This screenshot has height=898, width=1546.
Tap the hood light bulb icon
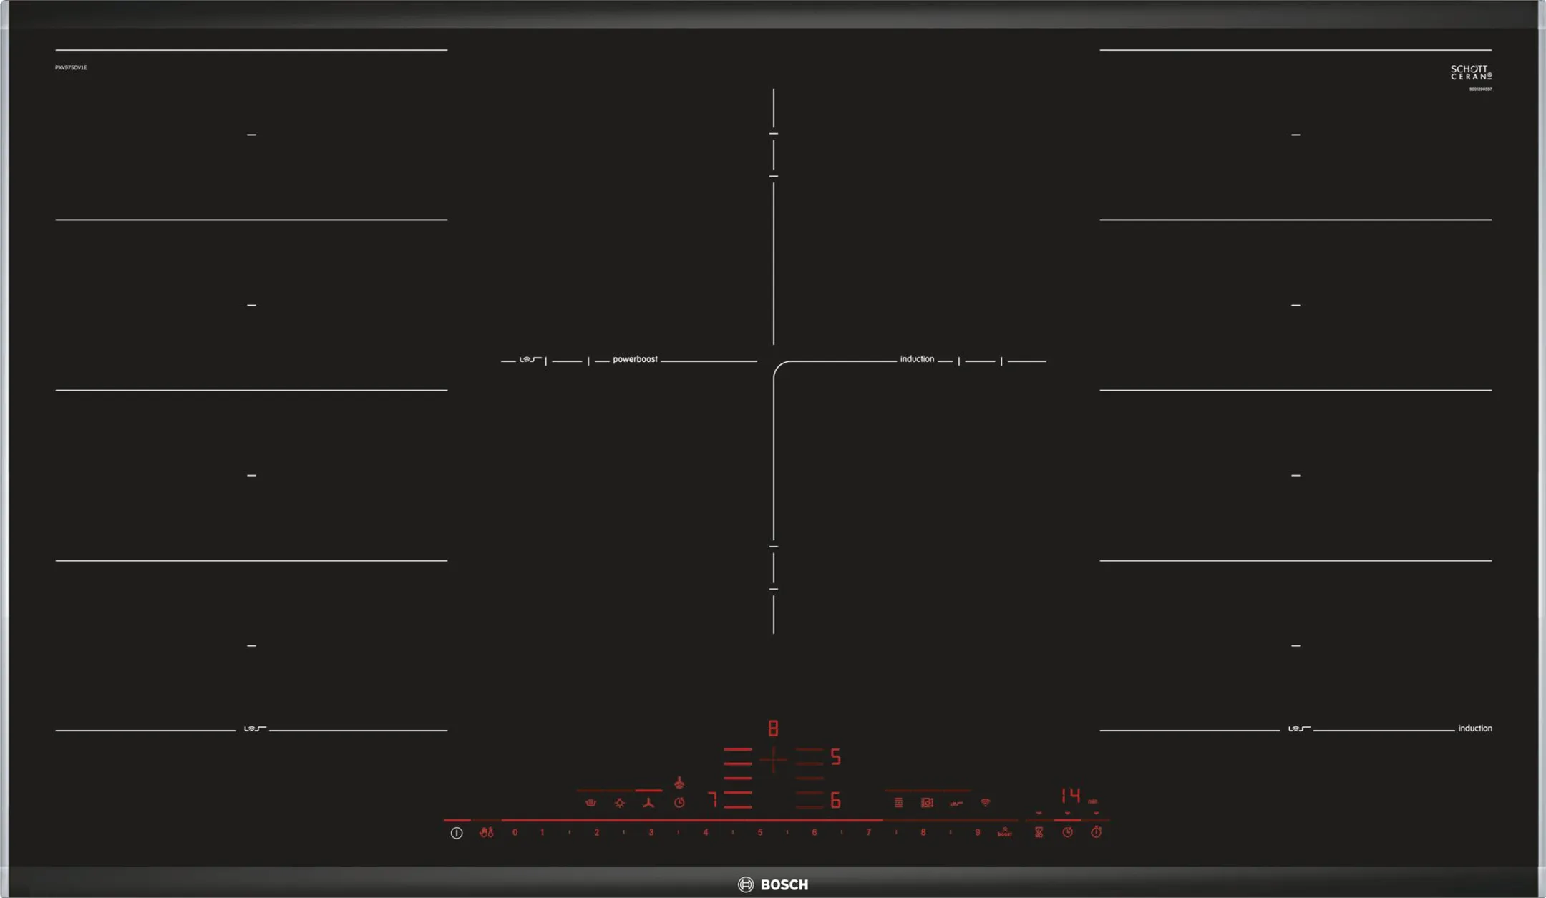click(620, 803)
